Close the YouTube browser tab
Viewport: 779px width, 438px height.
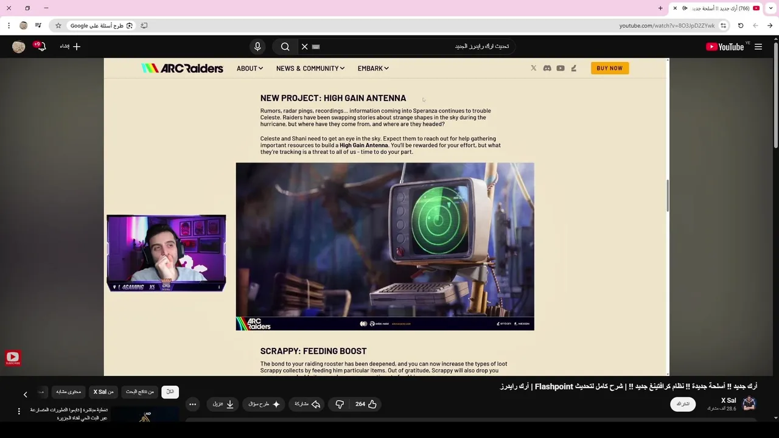[675, 9]
